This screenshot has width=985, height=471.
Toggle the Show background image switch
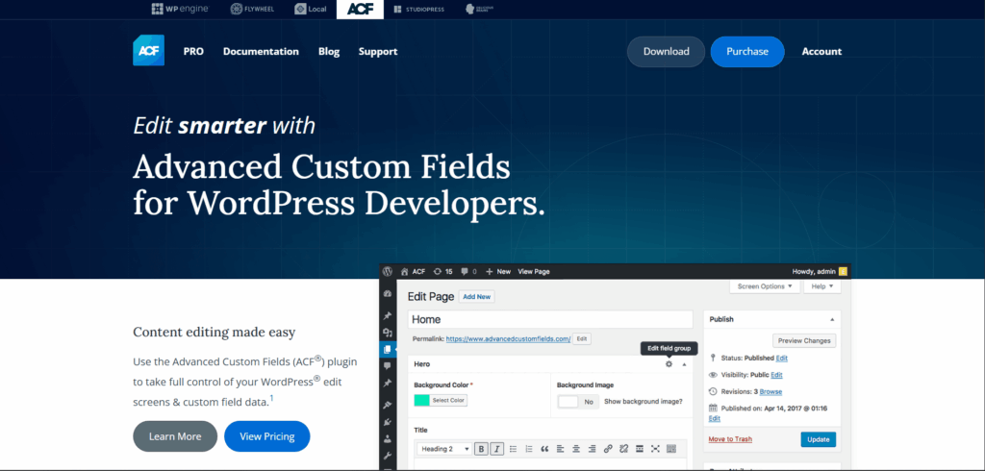(578, 402)
